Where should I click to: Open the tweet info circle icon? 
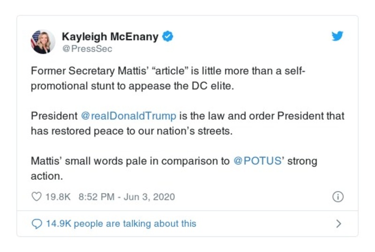point(337,197)
